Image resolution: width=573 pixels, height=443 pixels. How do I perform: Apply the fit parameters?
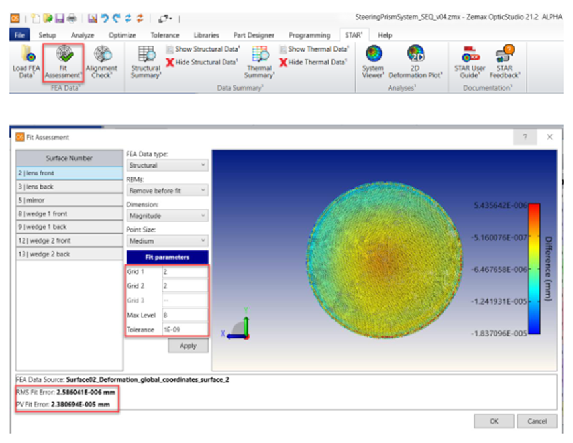point(187,346)
